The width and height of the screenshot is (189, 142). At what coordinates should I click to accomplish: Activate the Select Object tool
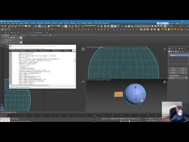[x=26, y=26]
